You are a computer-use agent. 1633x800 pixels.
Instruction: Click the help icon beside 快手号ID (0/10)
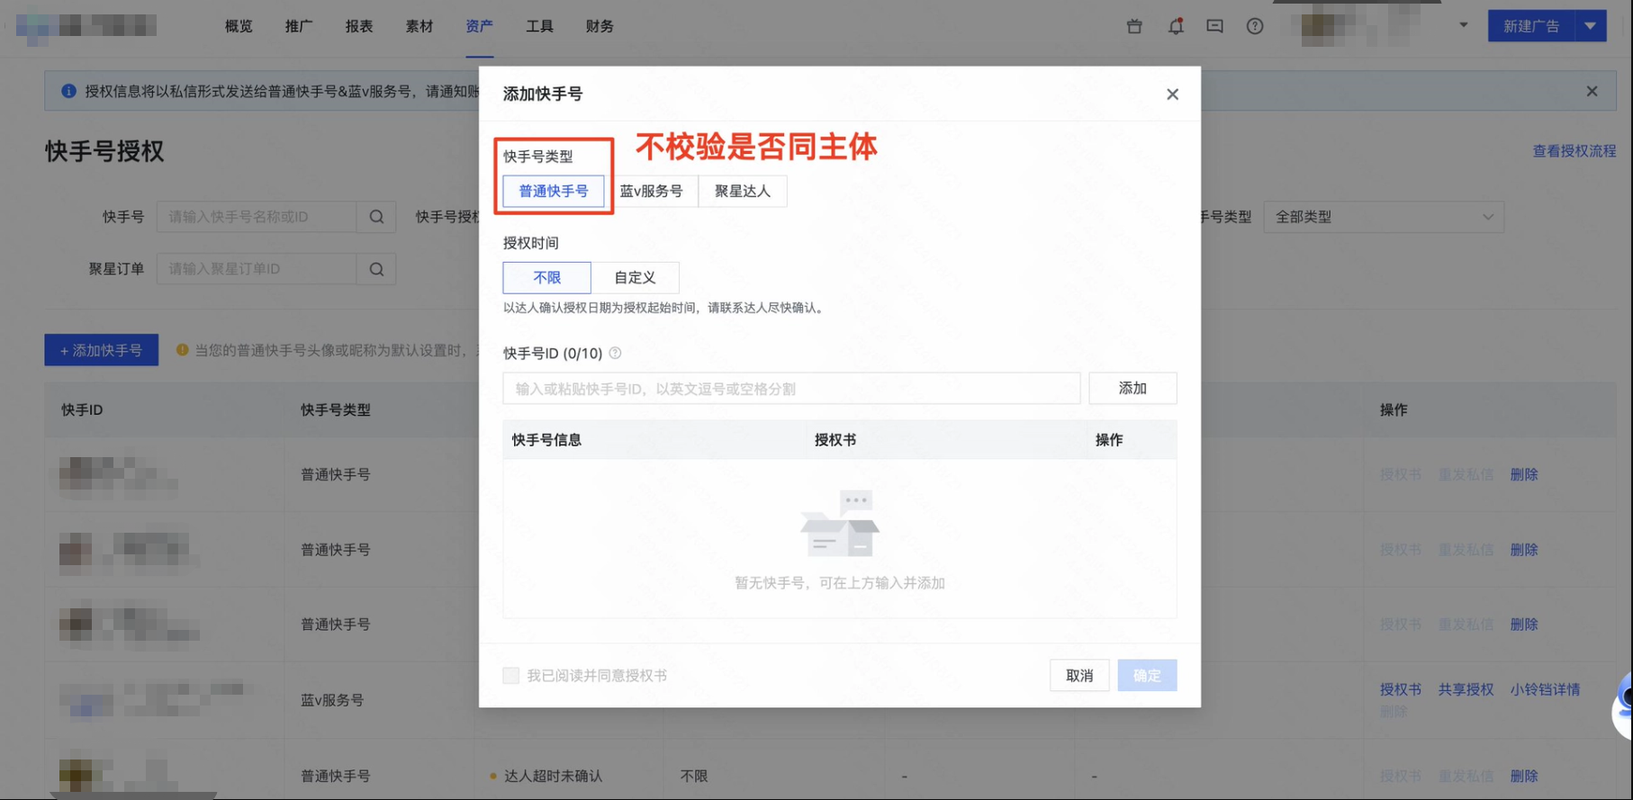click(x=615, y=353)
